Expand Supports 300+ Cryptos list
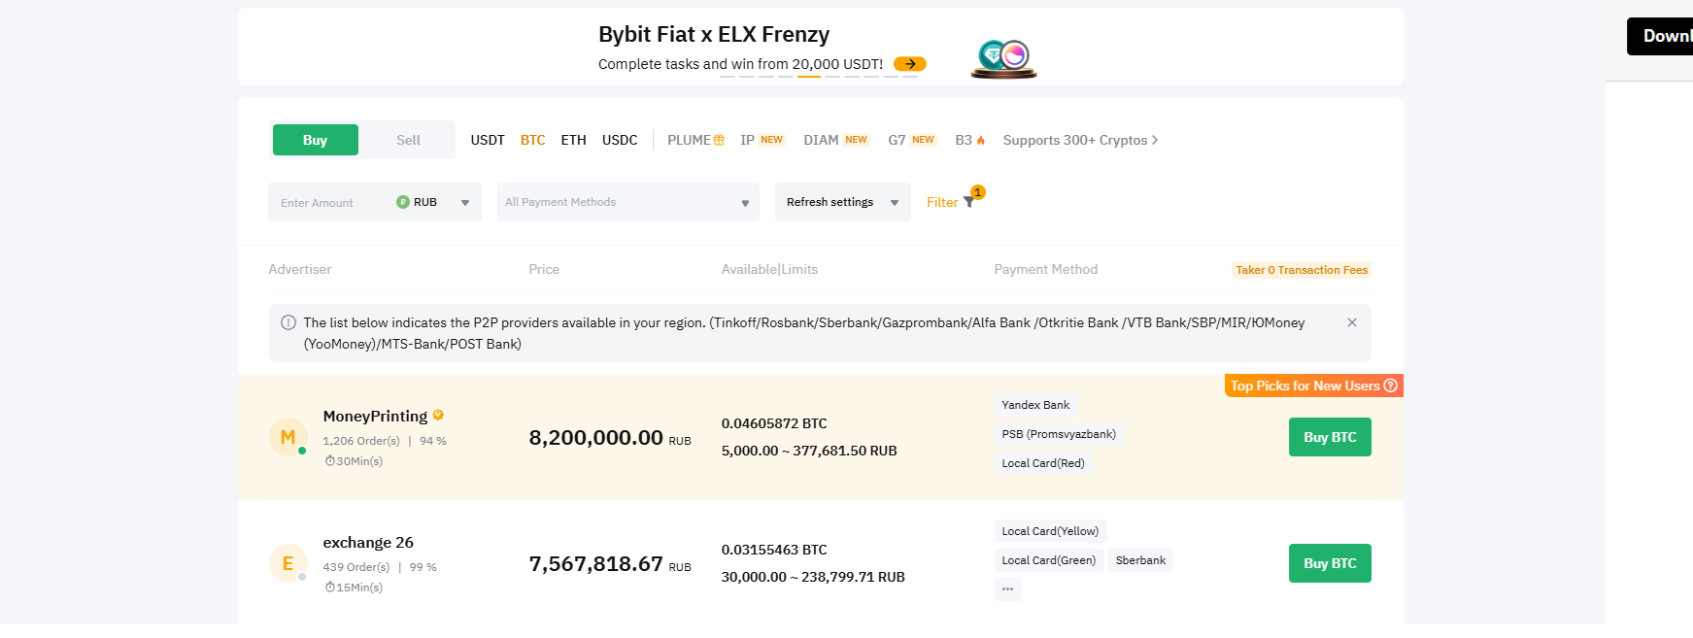The image size is (1693, 638). pos(1080,140)
